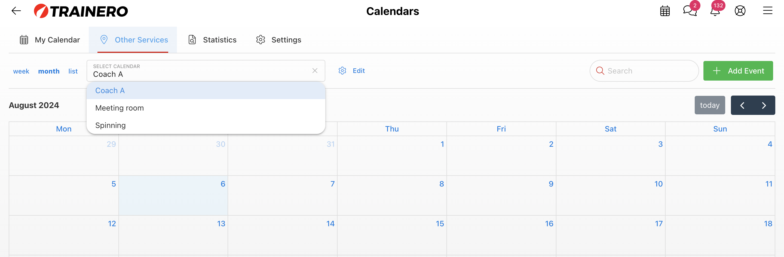Open the My Calendar tab

pos(50,40)
